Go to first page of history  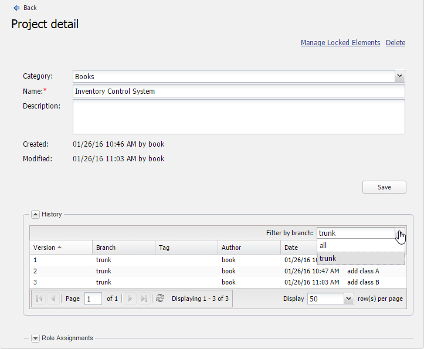point(39,299)
